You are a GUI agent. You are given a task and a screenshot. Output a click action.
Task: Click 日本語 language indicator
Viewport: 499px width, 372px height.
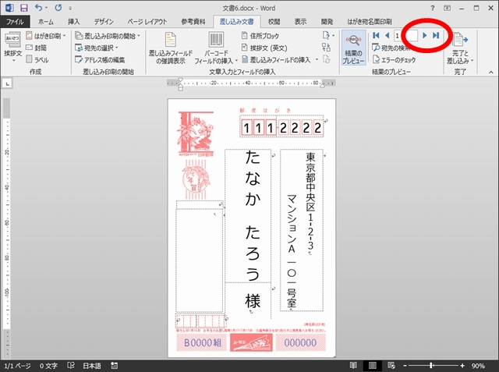tap(92, 366)
